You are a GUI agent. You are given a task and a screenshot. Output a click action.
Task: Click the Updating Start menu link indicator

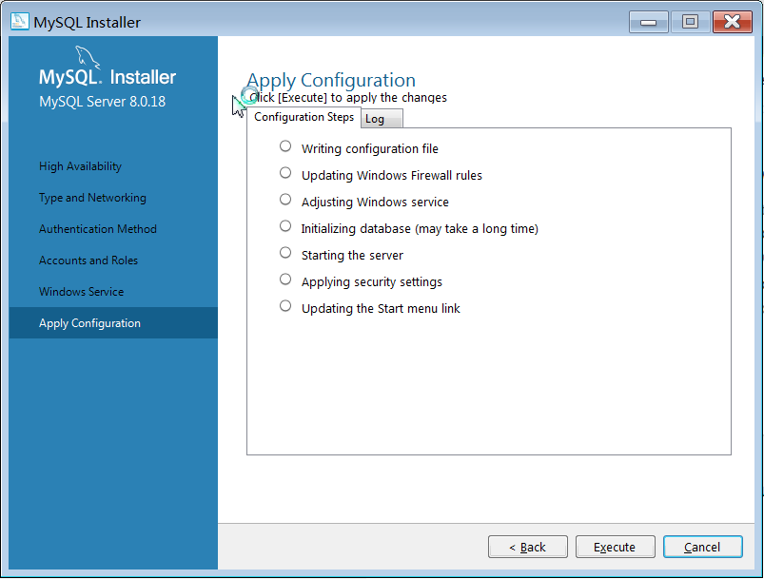point(285,306)
